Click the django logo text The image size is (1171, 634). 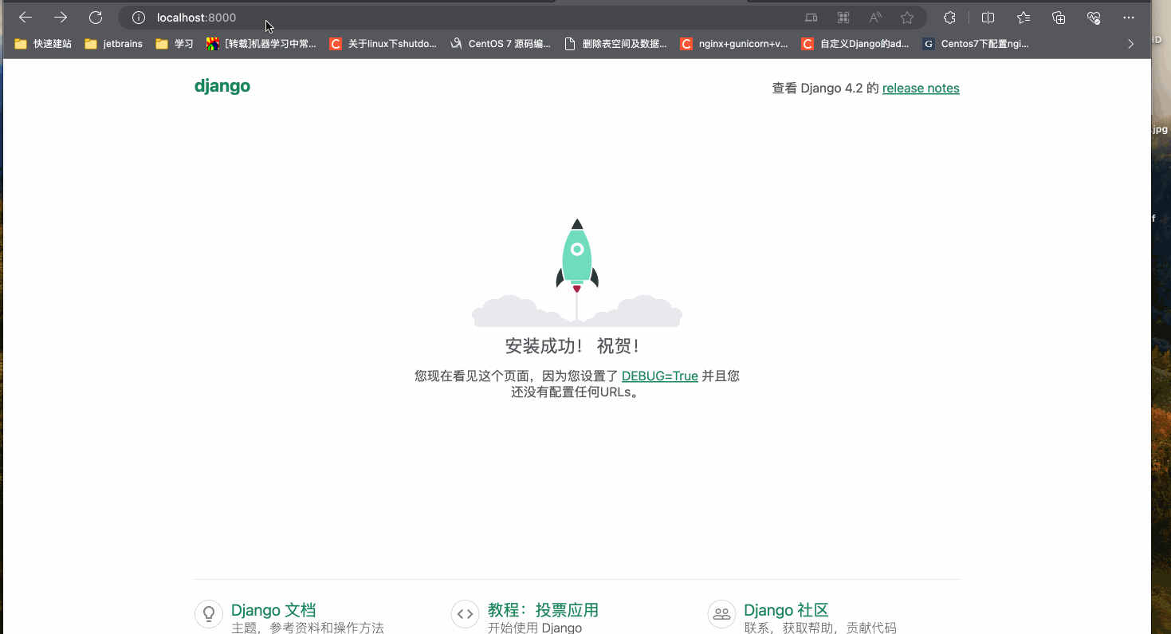point(222,86)
